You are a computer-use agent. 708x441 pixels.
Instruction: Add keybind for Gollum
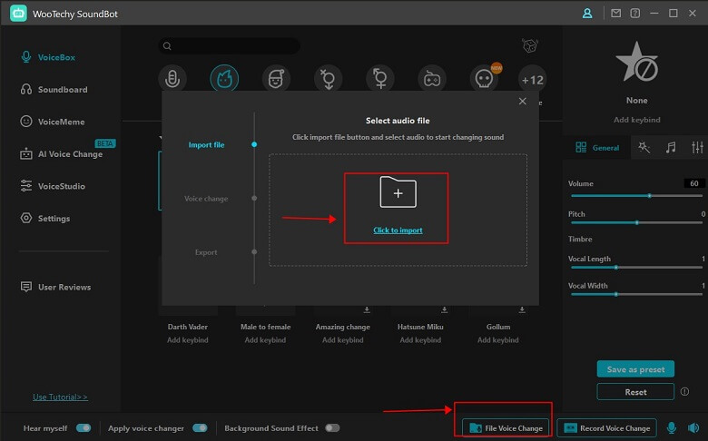click(x=498, y=340)
